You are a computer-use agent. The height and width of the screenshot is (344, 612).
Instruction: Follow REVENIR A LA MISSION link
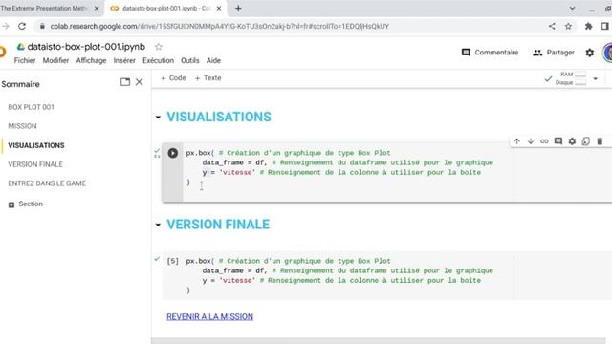[209, 316]
